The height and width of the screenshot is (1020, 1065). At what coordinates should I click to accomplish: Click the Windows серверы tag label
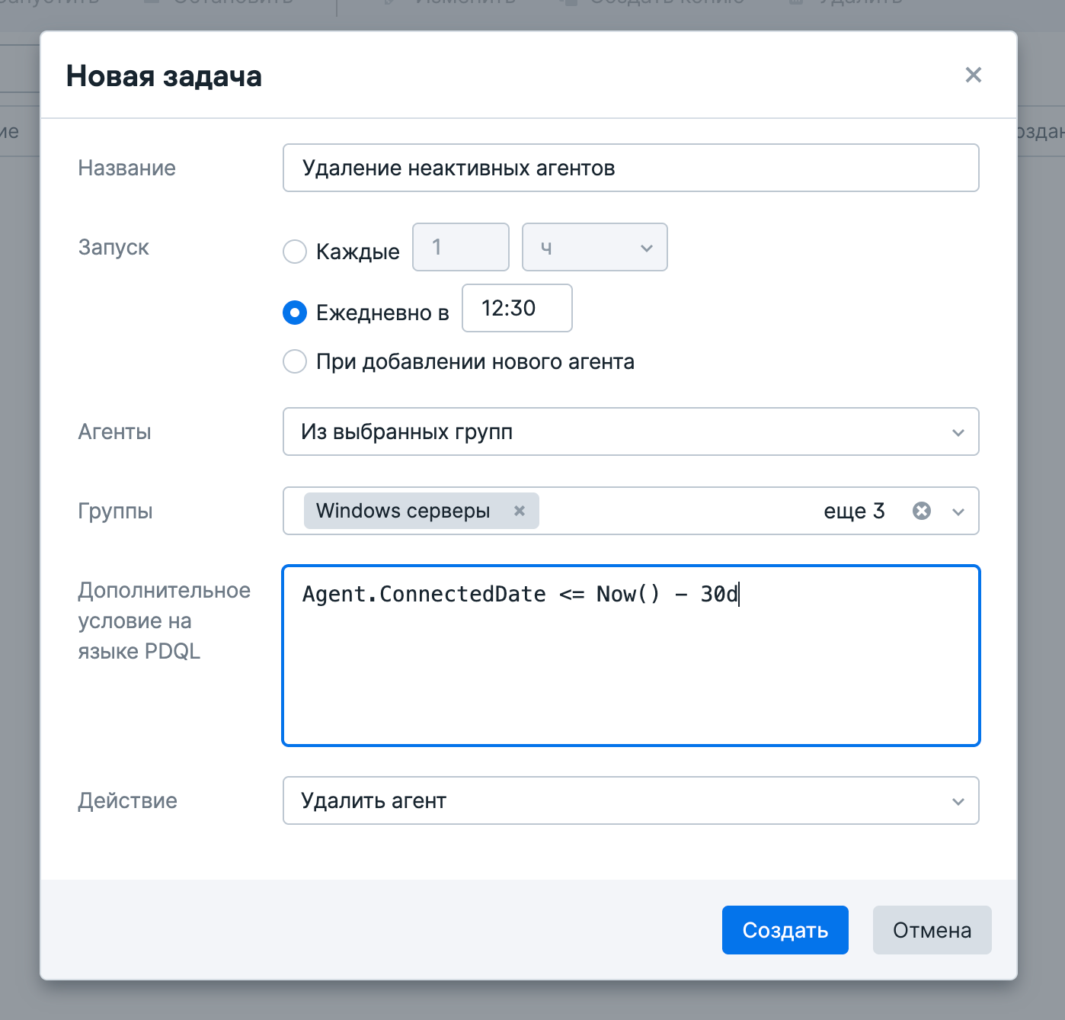point(403,511)
